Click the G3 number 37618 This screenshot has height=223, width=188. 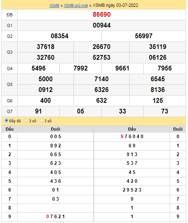46,47
